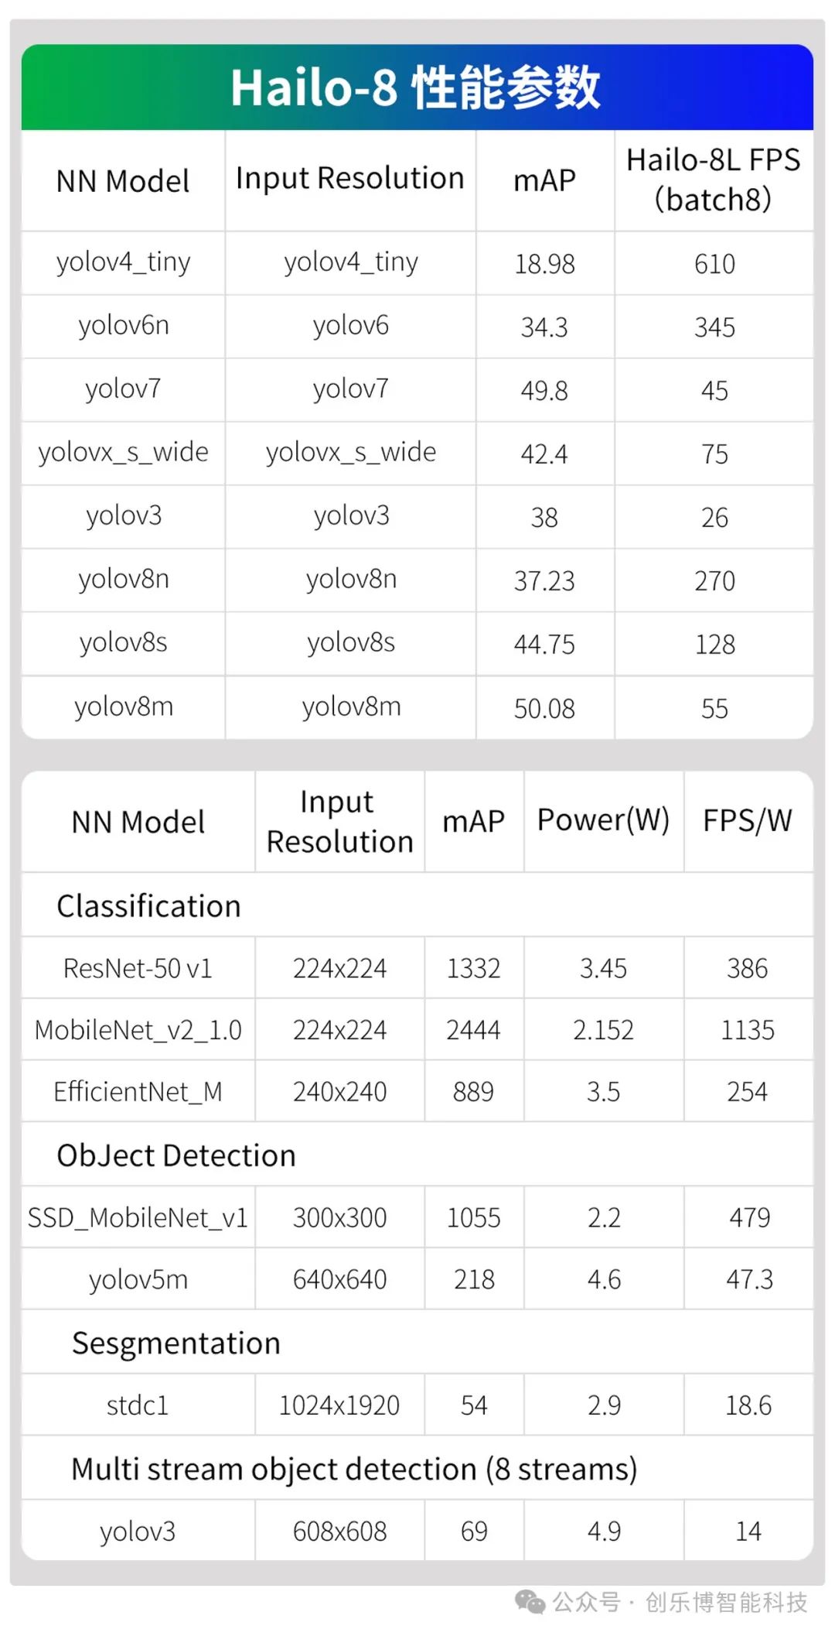Click the yolov6n FPS value 345
Viewport: 835px width, 1636px height.
714,327
